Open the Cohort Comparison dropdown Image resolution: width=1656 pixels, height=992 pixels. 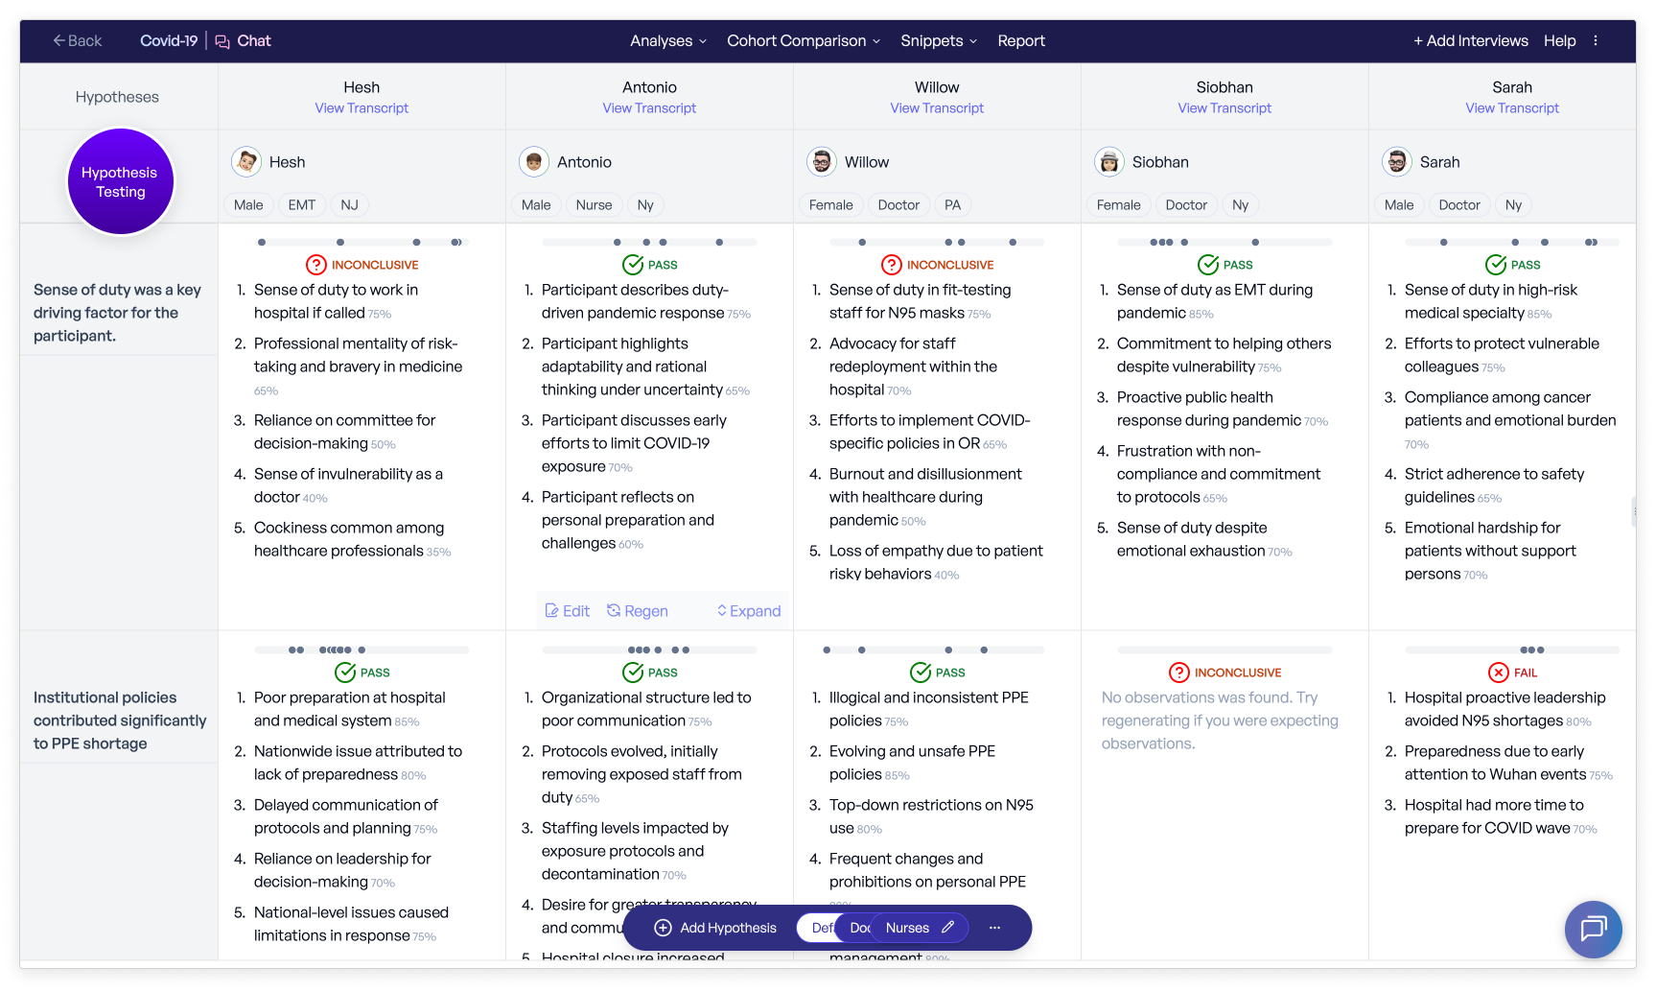tap(803, 40)
